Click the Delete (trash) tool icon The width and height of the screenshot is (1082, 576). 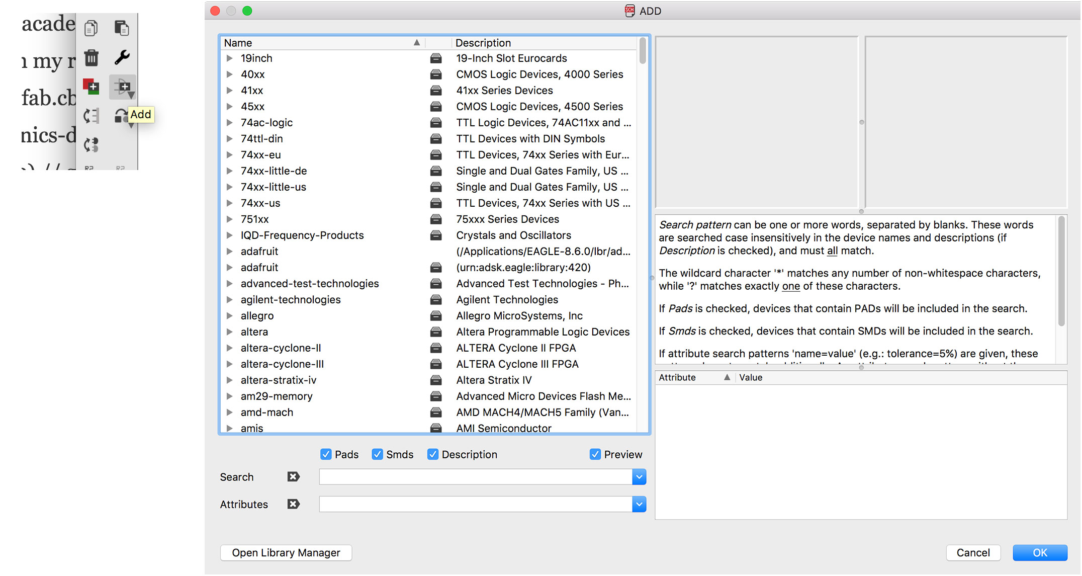(91, 58)
